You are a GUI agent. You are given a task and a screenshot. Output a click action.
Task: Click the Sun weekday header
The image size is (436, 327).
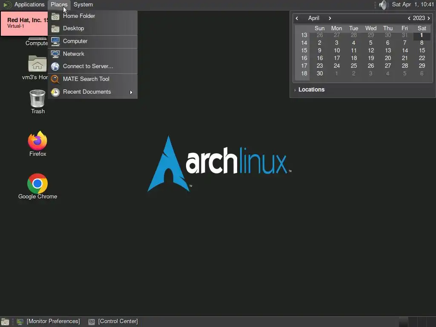pos(319,29)
